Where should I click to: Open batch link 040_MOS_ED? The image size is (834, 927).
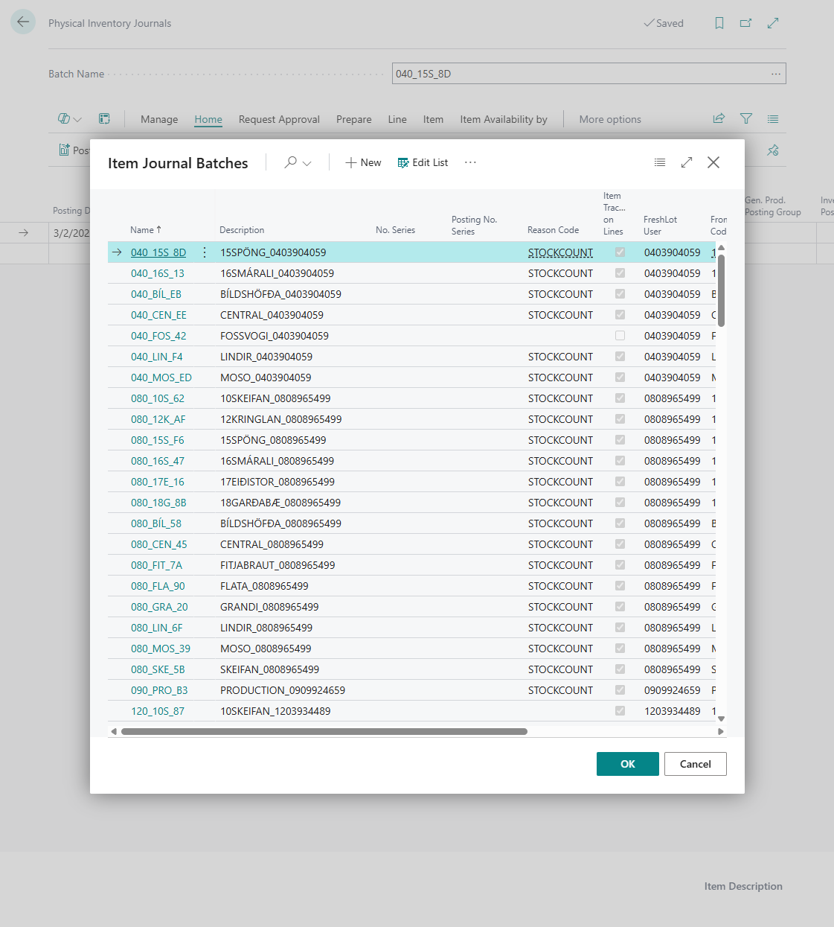161,378
